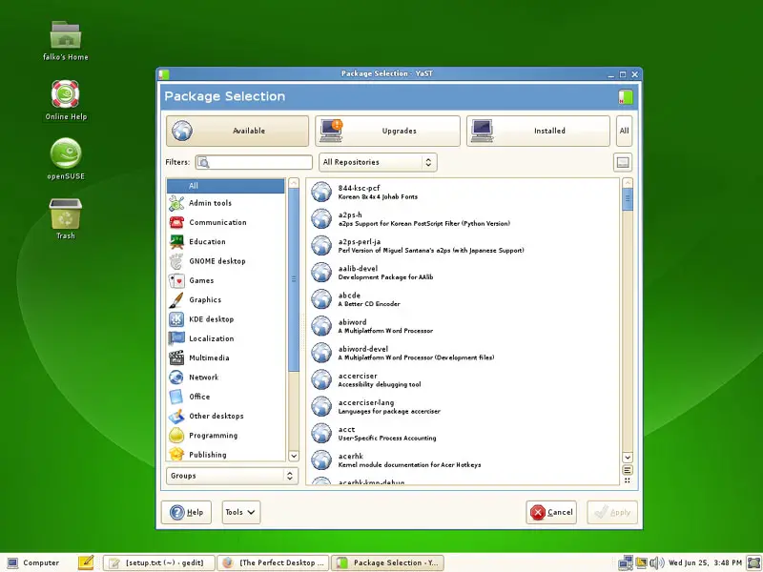Select the GNOME desktop foot icon
Image resolution: width=763 pixels, height=572 pixels.
pyautogui.click(x=176, y=261)
